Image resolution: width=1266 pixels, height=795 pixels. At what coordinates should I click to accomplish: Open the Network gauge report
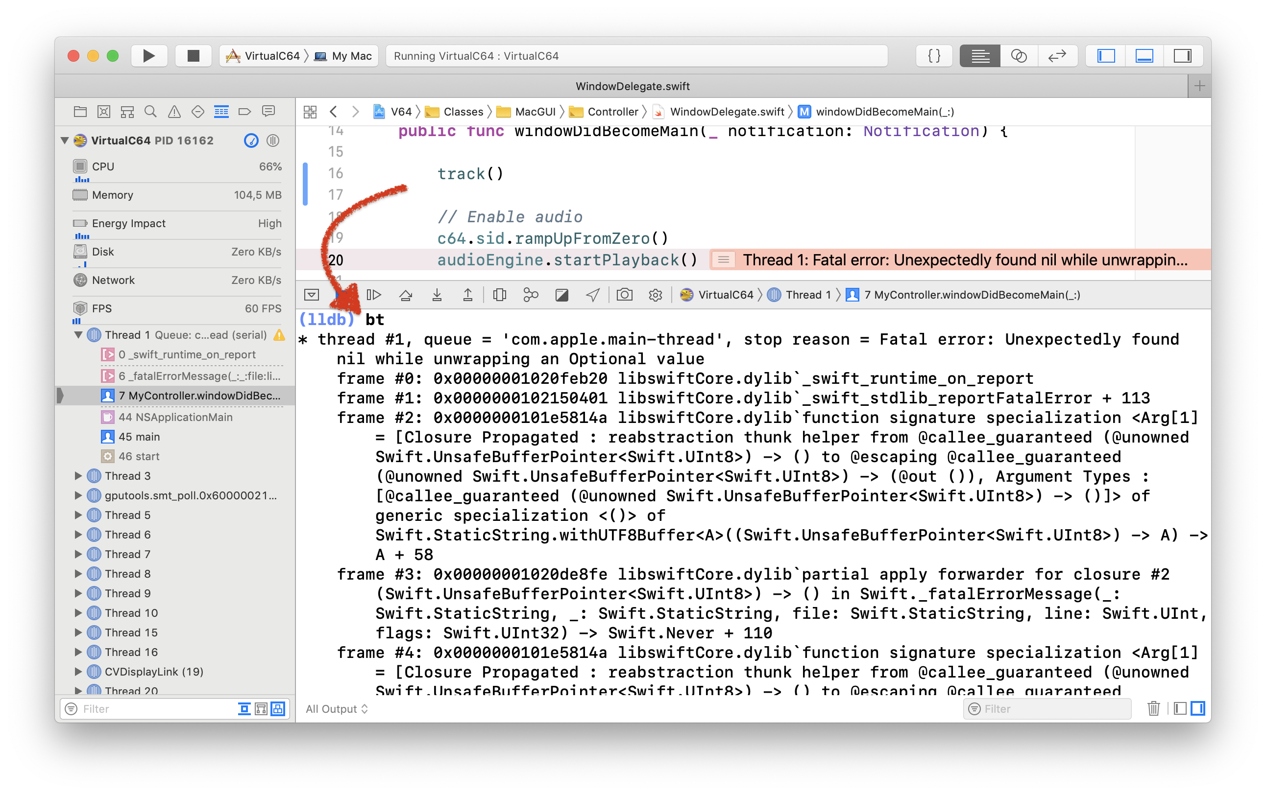point(177,280)
